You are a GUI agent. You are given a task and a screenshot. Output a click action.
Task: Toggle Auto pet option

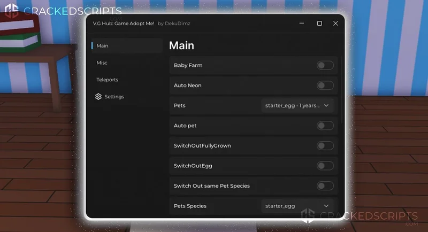coord(325,126)
